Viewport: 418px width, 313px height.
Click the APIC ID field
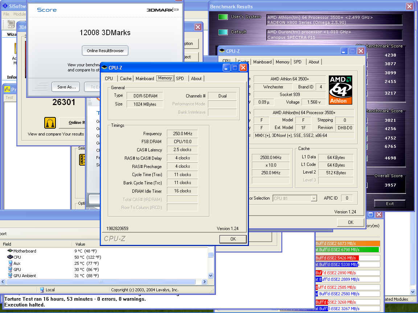click(x=347, y=198)
